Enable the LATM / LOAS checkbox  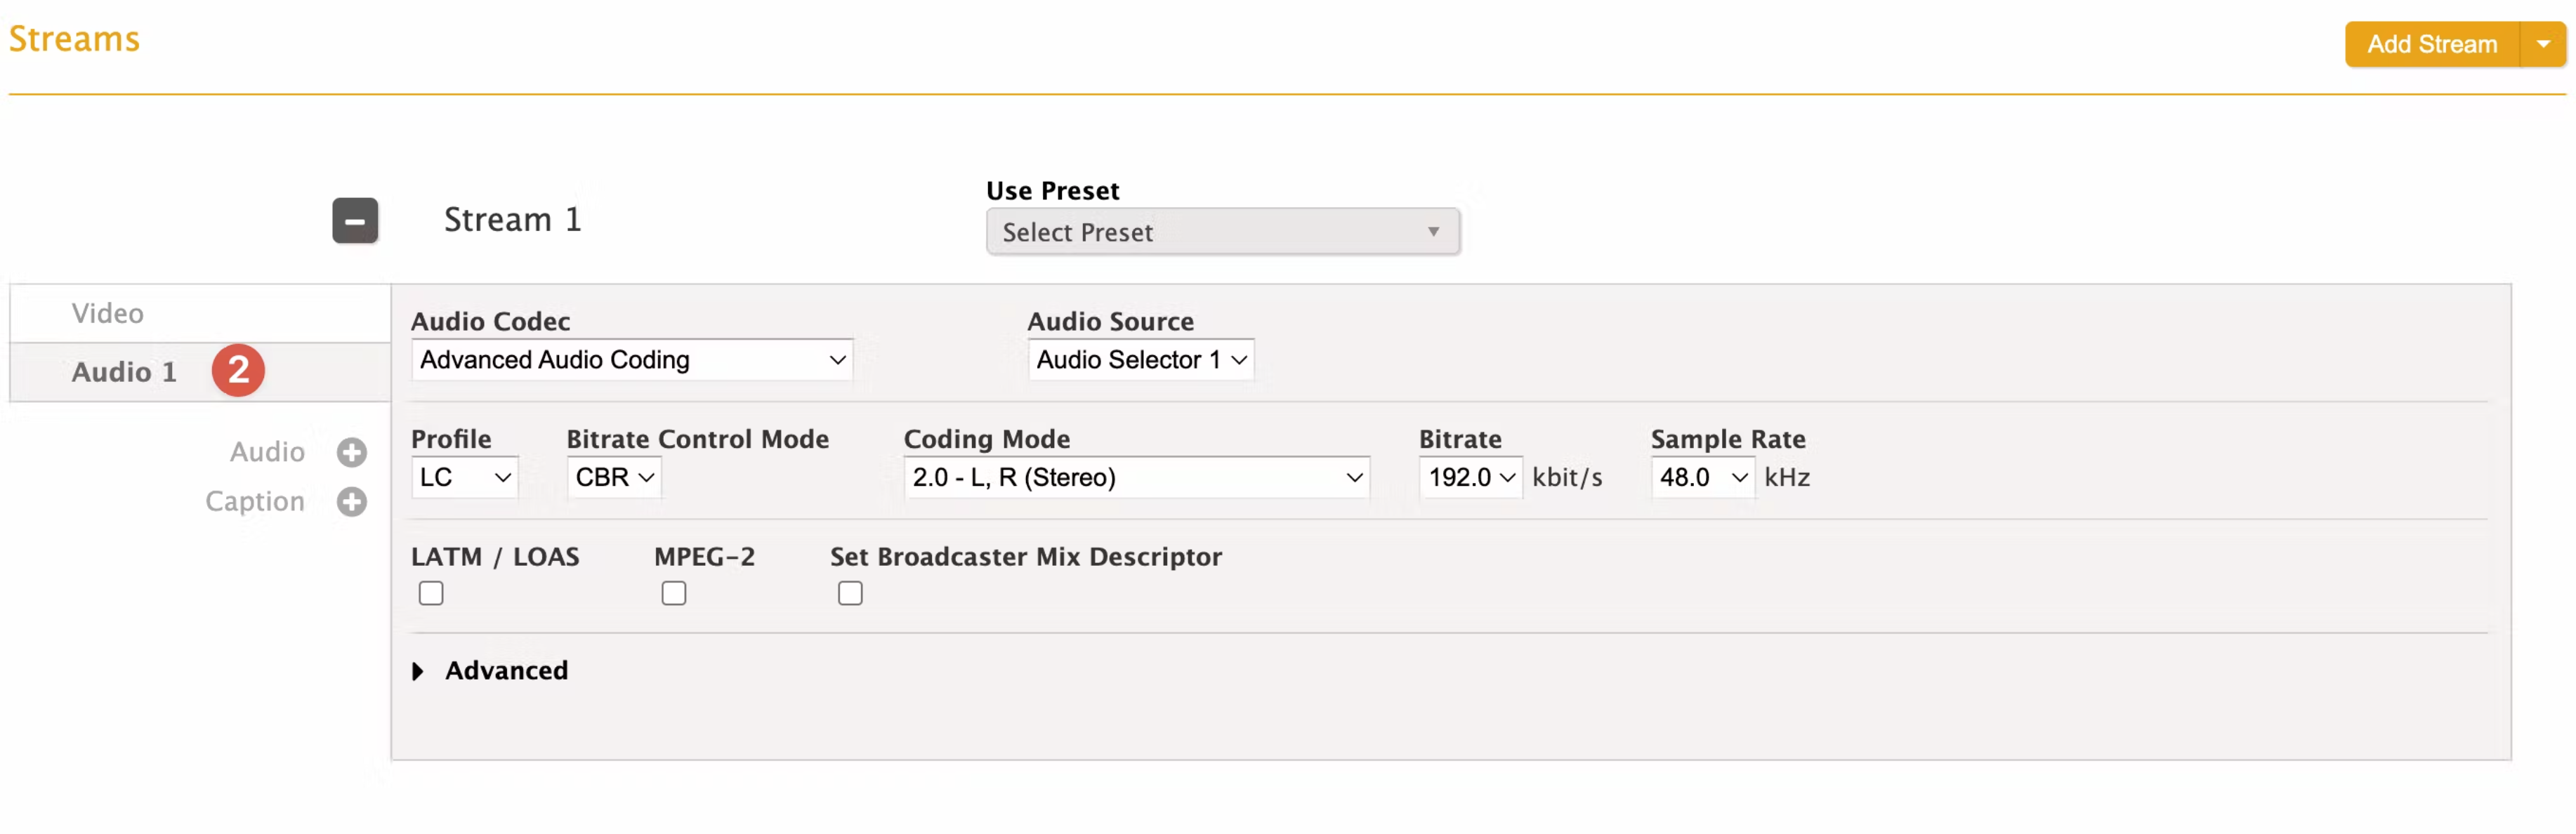[431, 593]
